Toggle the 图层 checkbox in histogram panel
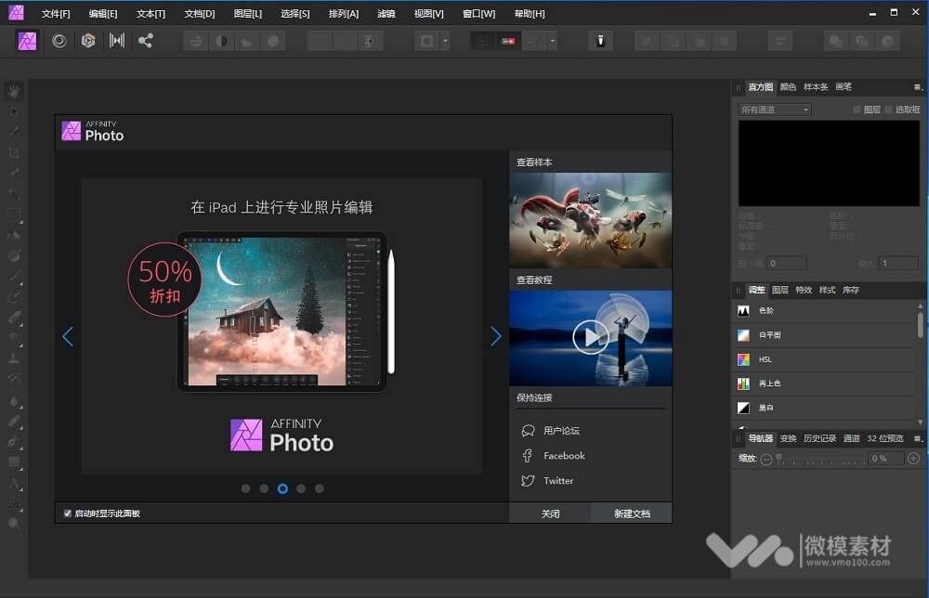 [x=857, y=110]
